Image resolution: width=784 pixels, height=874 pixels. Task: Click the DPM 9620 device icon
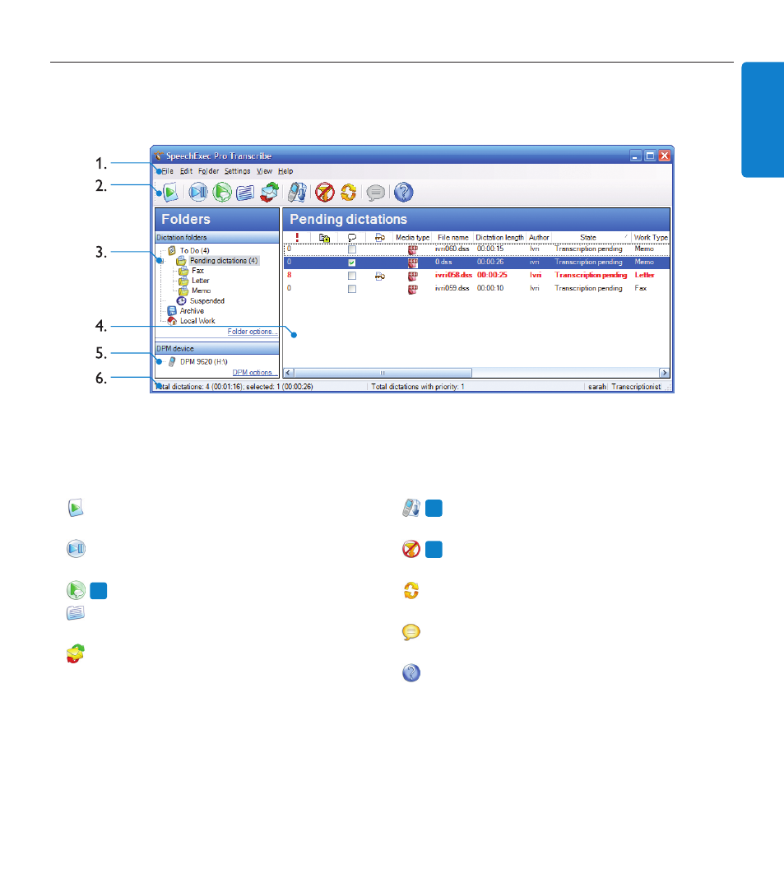pyautogui.click(x=172, y=362)
